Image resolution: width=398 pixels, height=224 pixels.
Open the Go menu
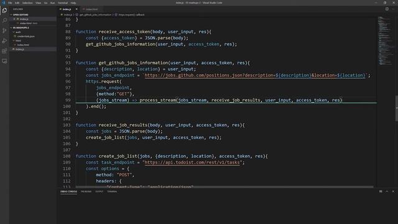[x=45, y=2]
